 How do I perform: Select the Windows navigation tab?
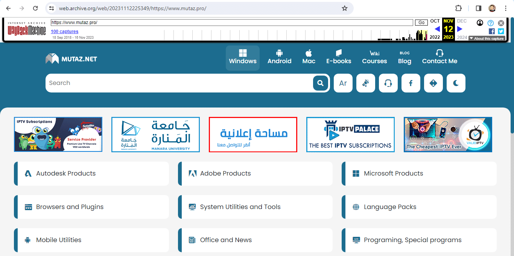(x=243, y=58)
